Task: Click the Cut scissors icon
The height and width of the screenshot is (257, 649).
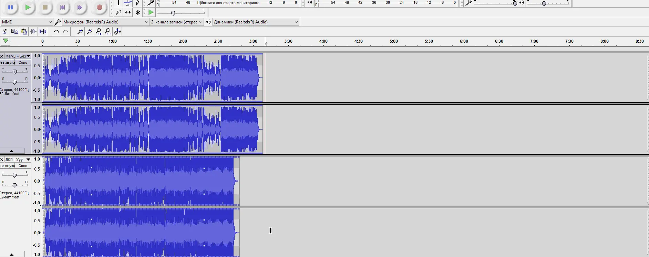Action: [5, 32]
